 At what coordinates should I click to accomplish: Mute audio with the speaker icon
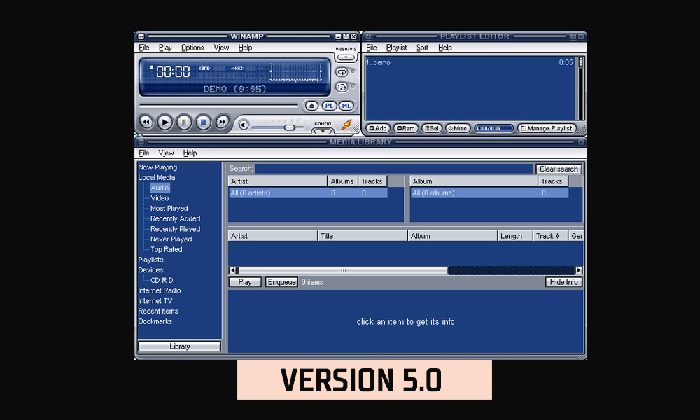244,125
